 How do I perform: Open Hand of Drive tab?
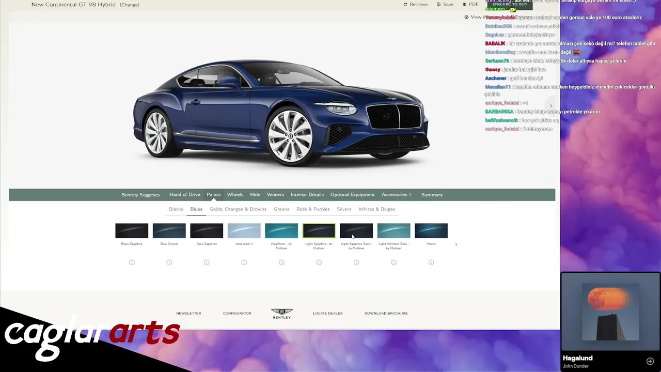click(x=184, y=195)
